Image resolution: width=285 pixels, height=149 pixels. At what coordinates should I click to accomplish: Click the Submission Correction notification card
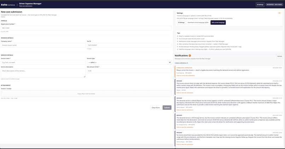[229, 72]
